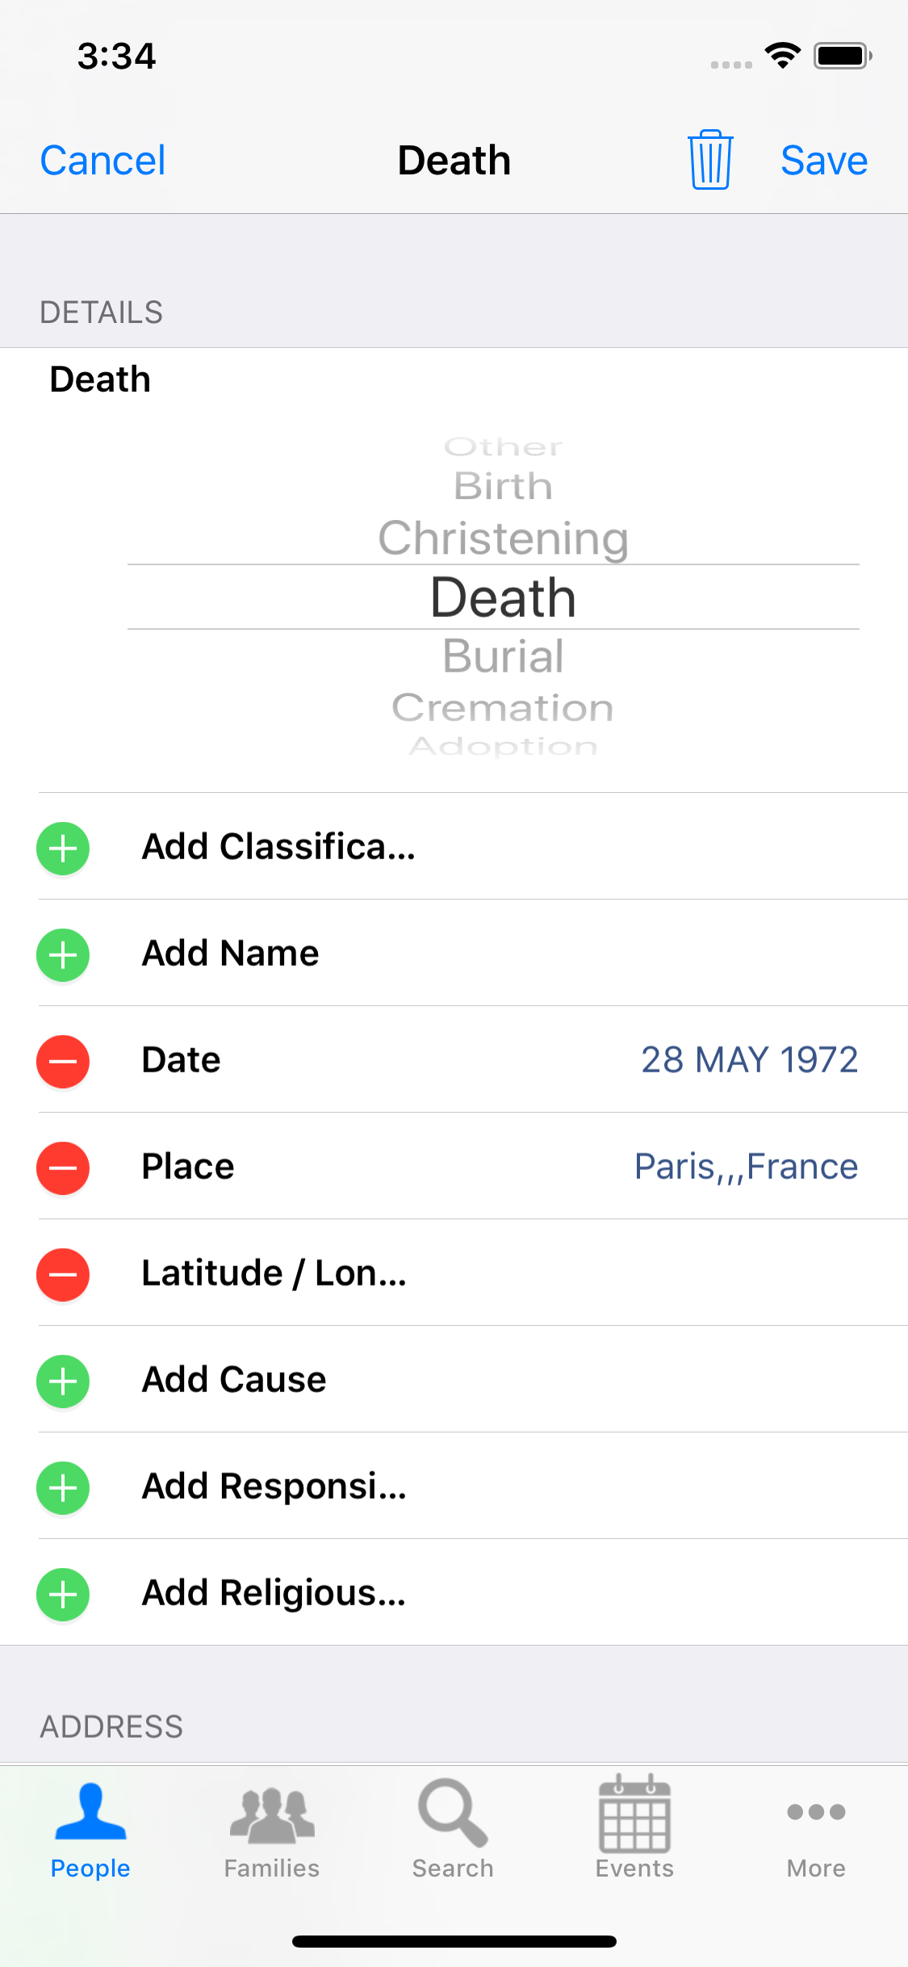The width and height of the screenshot is (908, 1967).
Task: Tap the trash delete icon
Action: 710,160
